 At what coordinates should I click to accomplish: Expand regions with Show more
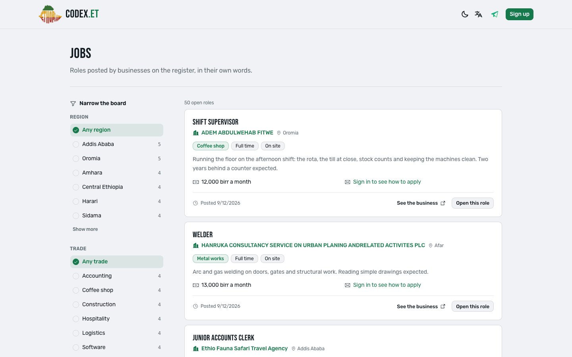(85, 229)
